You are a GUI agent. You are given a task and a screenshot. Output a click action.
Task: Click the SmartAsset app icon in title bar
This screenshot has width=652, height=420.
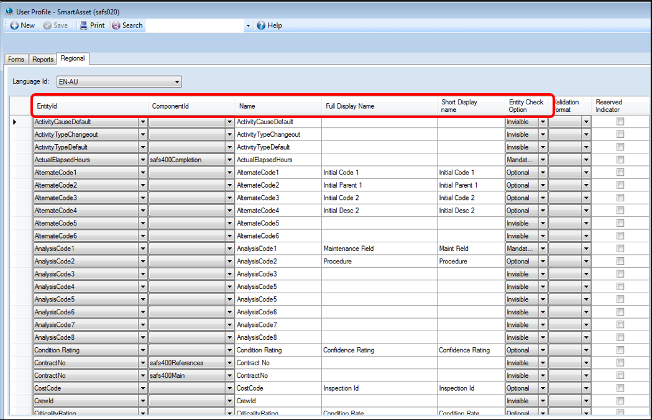tap(9, 12)
